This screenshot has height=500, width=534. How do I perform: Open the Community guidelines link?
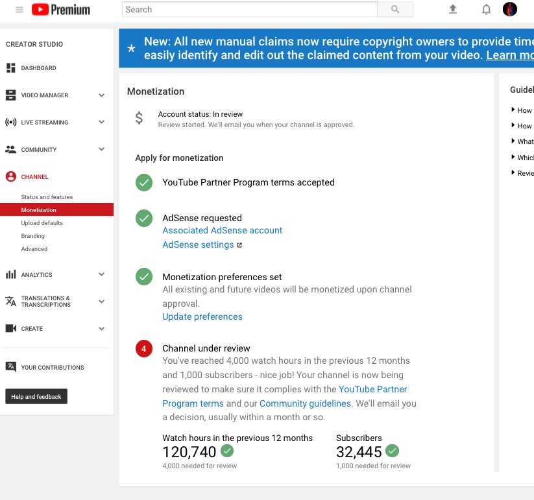tap(305, 403)
